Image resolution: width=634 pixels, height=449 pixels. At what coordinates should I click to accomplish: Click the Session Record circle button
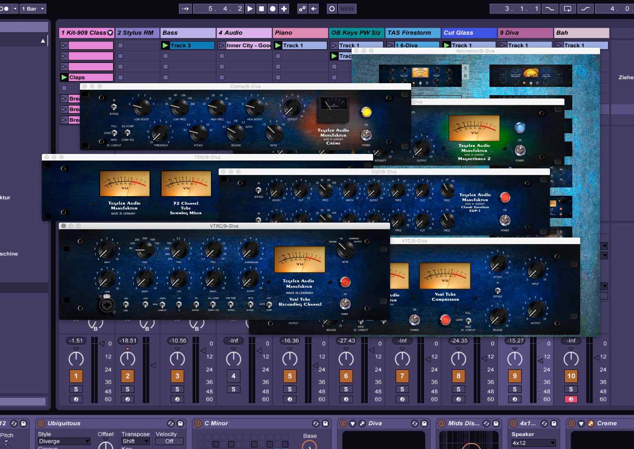tap(332, 9)
